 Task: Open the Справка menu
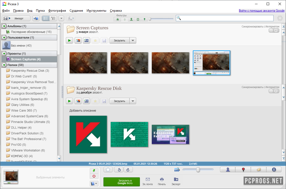116,11
